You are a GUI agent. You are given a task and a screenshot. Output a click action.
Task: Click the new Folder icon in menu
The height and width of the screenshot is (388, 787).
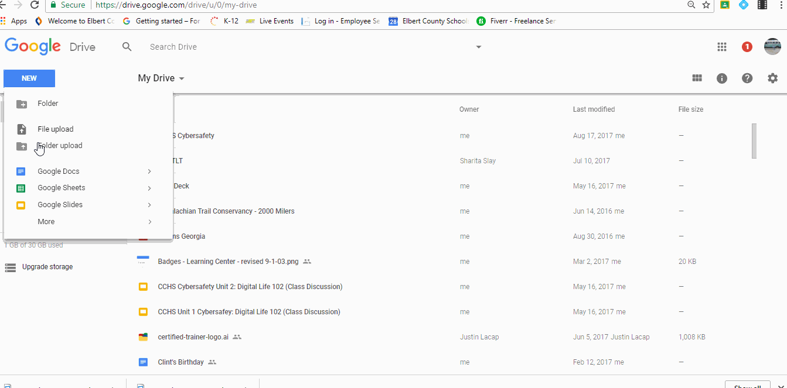coord(22,104)
